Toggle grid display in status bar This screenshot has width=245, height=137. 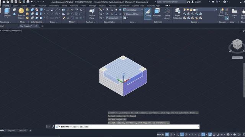[x=167, y=134]
